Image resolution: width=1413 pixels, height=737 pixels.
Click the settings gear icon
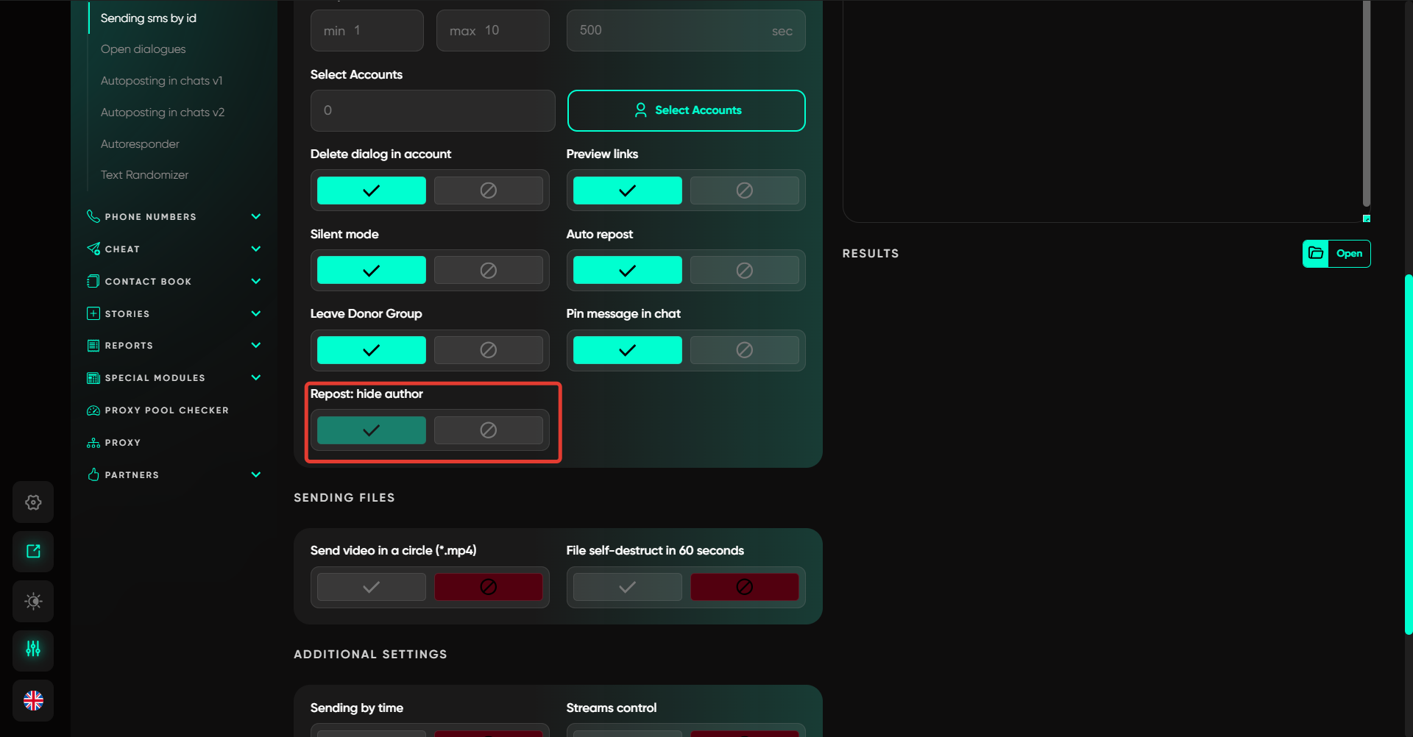[x=33, y=502]
